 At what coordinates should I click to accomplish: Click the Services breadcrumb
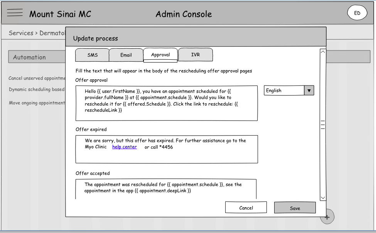point(21,33)
